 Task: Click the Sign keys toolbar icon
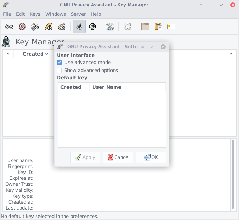pyautogui.click(x=35, y=27)
